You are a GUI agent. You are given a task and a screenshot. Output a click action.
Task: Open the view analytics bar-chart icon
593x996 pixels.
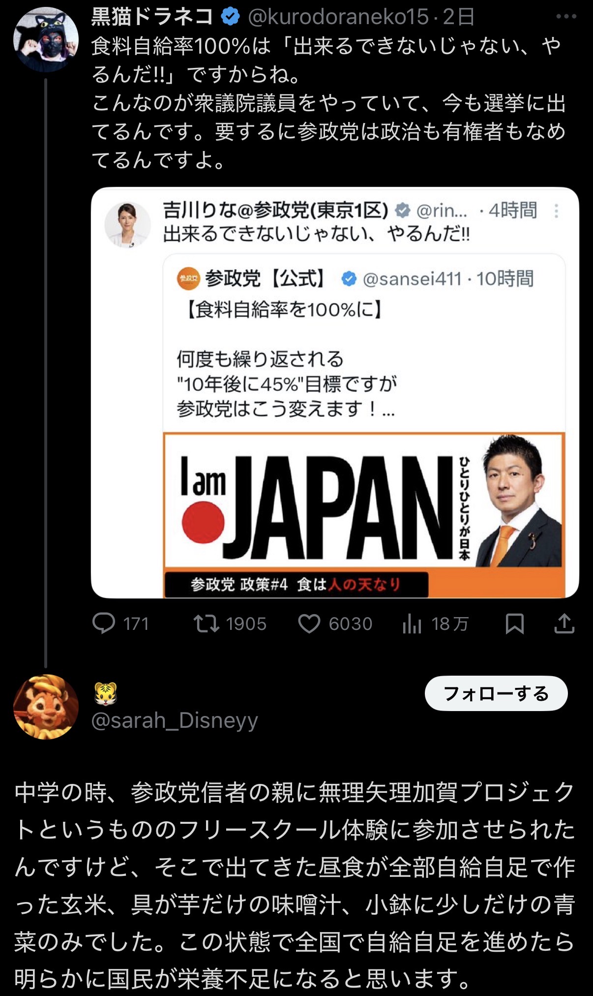pos(412,624)
